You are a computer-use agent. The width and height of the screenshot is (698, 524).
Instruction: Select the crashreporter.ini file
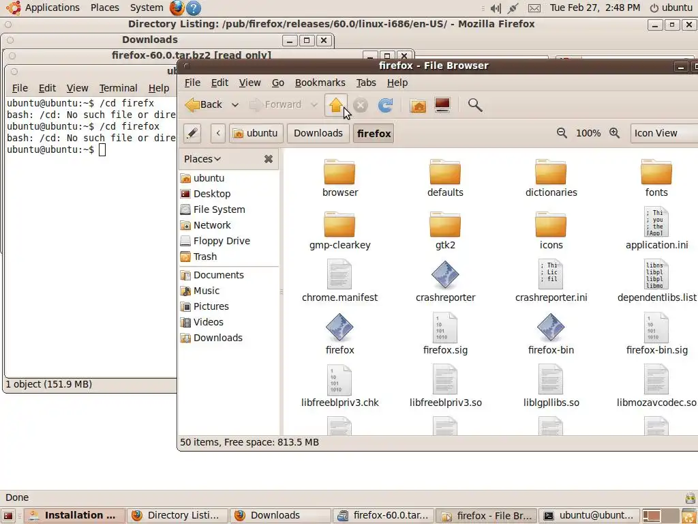(x=551, y=280)
